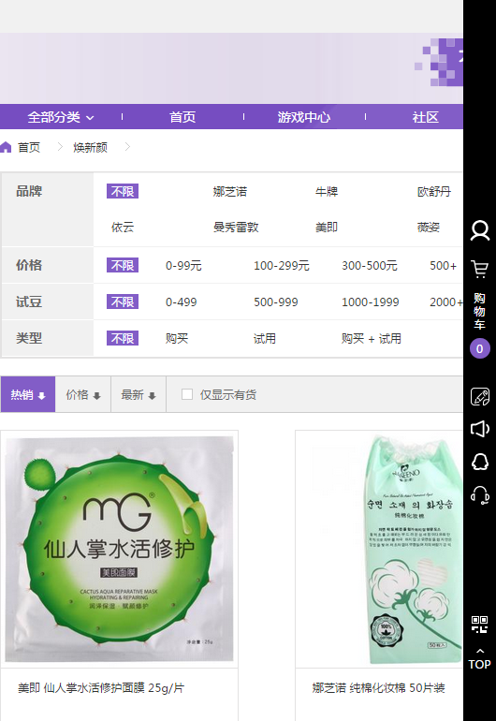Click 焕新颜 breadcrumb link
Screen dimensions: 496x721
tap(90, 147)
